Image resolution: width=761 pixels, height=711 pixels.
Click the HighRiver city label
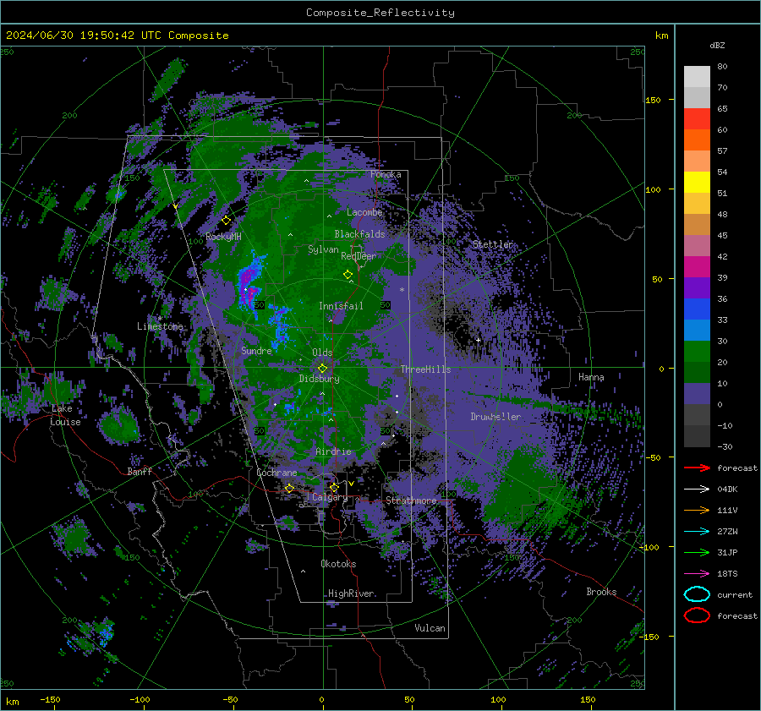click(351, 593)
